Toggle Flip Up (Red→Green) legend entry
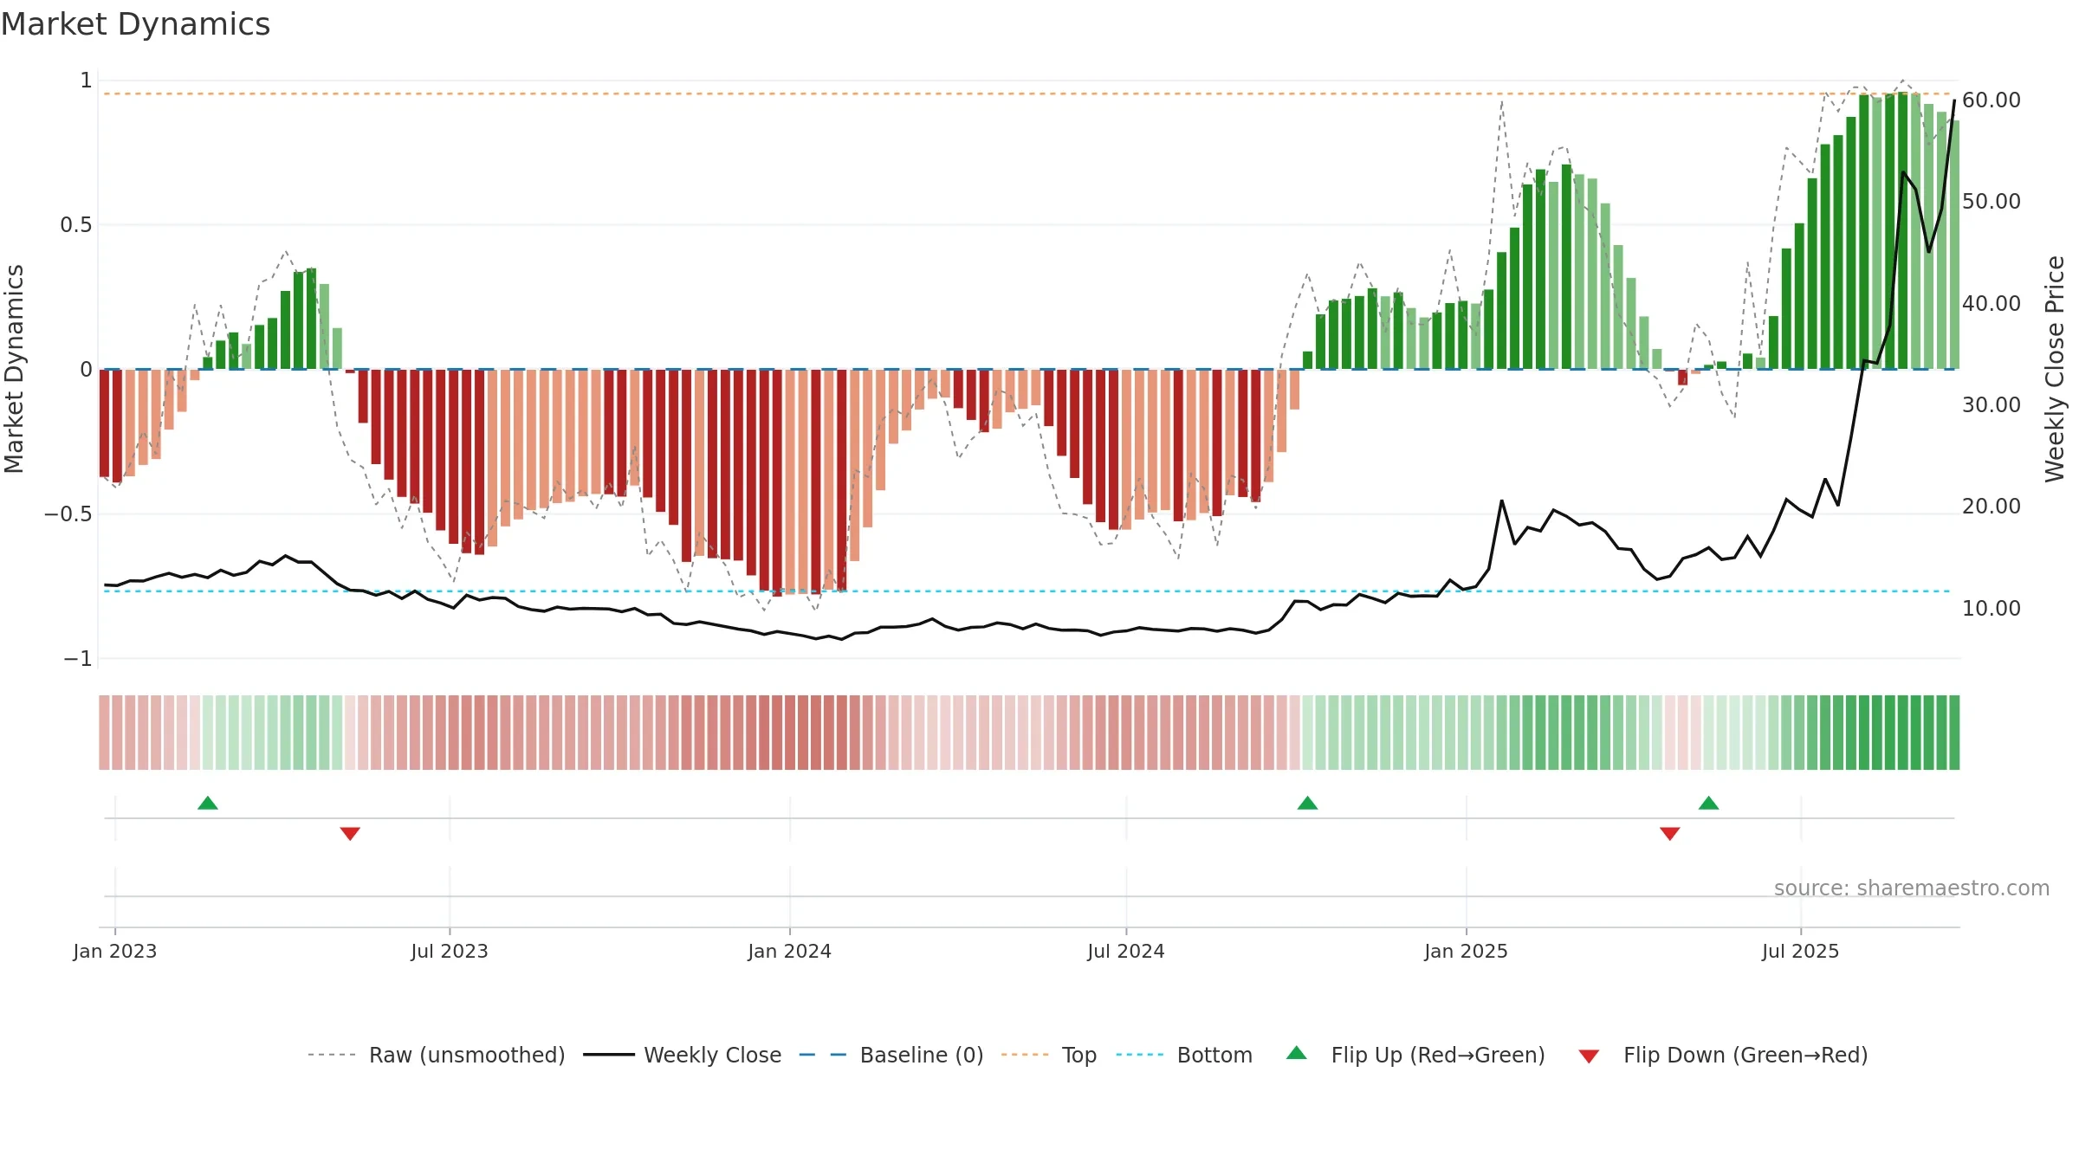2079x1169 pixels. pyautogui.click(x=1416, y=1055)
